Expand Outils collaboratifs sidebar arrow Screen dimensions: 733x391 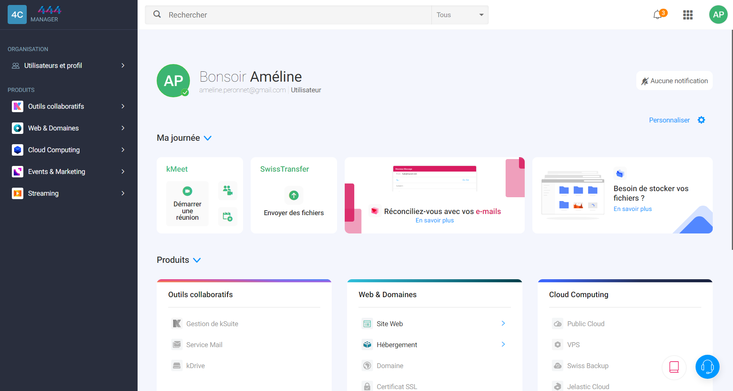pyautogui.click(x=123, y=106)
